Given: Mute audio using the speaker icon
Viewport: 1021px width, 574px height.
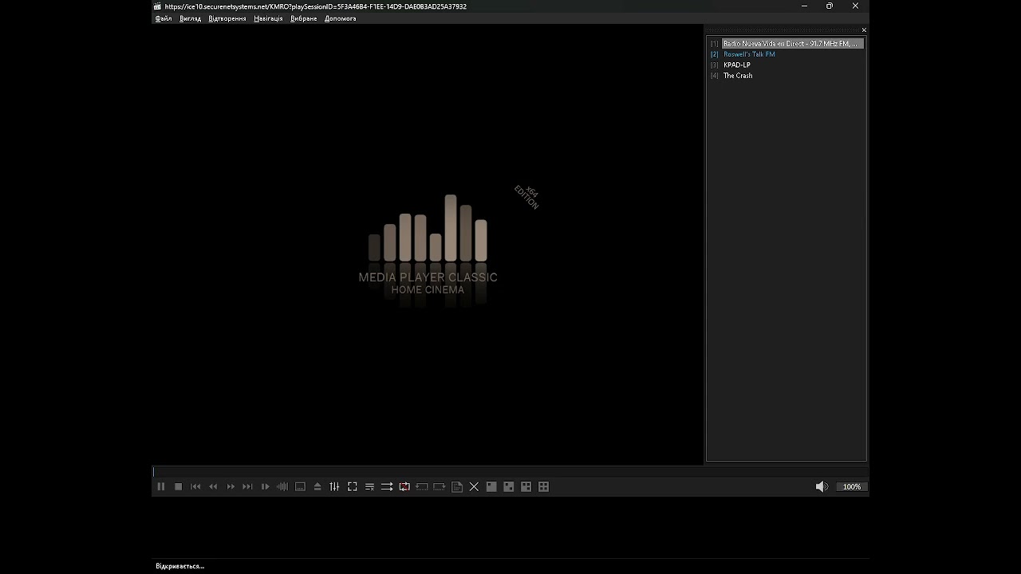Looking at the screenshot, I should pyautogui.click(x=822, y=486).
